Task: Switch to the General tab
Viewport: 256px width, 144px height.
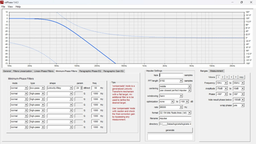Action: click(x=7, y=71)
